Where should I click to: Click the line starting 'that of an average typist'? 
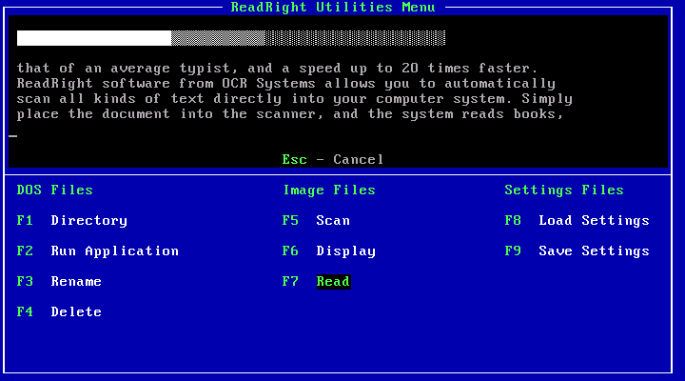pyautogui.click(x=278, y=69)
